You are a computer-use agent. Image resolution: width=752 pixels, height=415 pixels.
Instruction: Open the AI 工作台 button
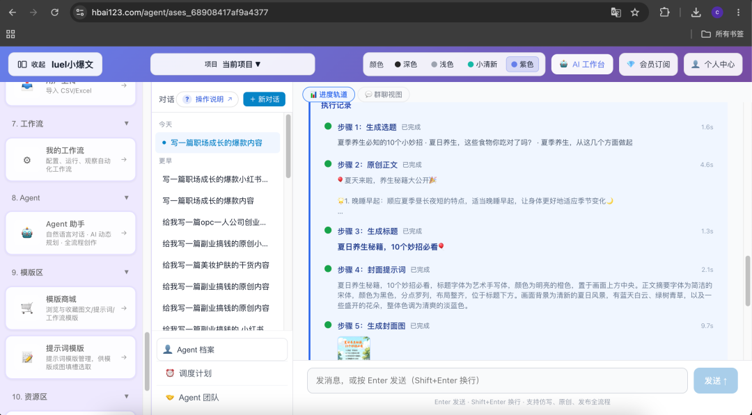582,64
